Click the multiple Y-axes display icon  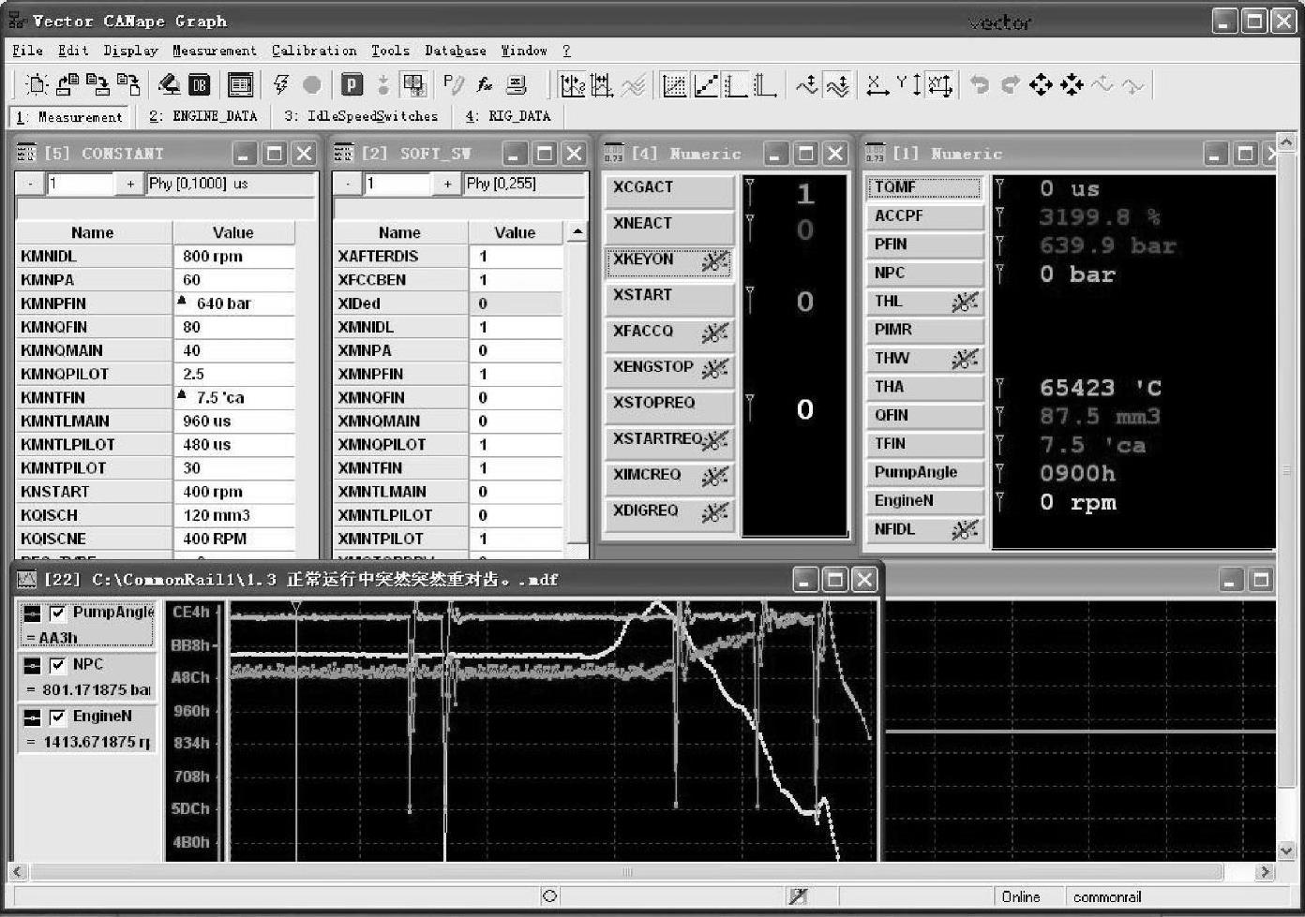pos(765,85)
